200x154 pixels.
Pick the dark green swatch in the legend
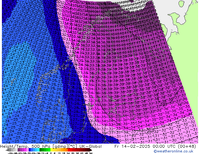pyautogui.click(x=41, y=150)
